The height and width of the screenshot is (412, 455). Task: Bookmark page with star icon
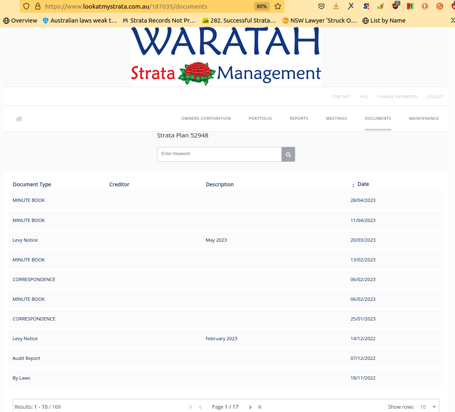[x=278, y=6]
